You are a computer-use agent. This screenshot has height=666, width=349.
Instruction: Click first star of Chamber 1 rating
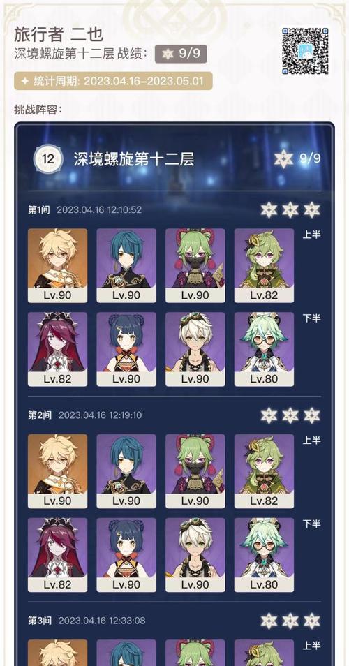pos(269,210)
